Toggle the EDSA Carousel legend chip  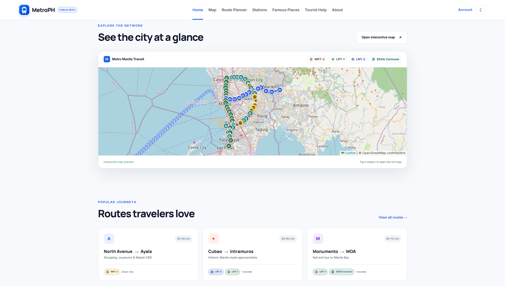click(385, 59)
